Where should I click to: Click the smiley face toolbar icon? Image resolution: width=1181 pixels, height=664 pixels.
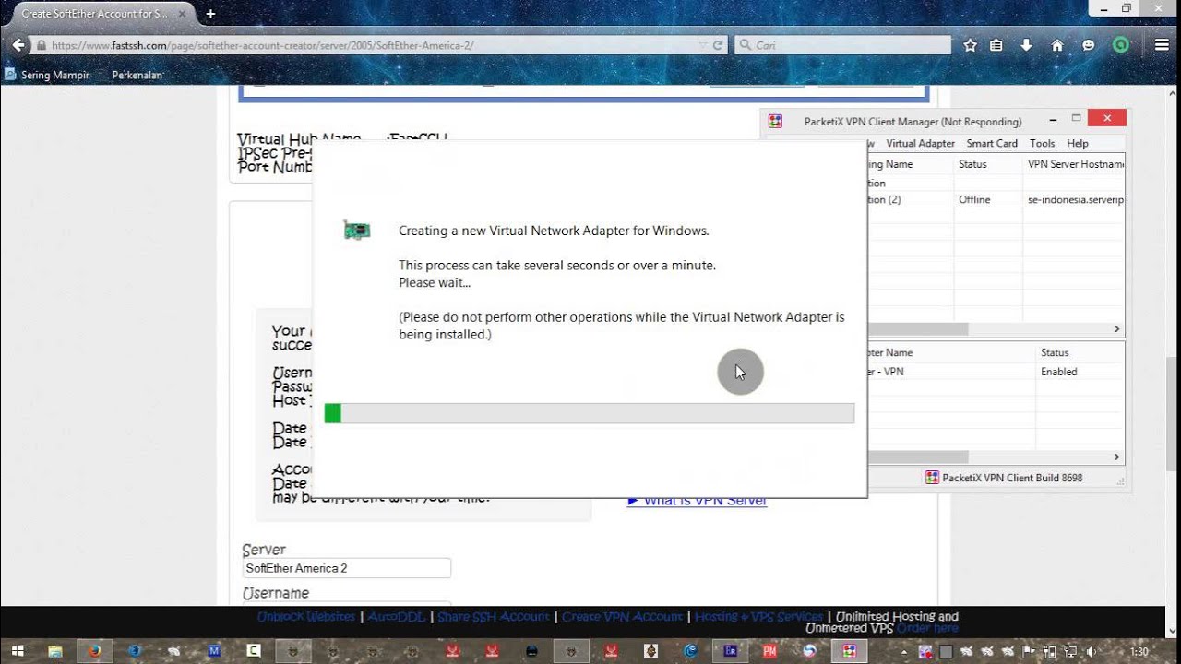point(1089,45)
